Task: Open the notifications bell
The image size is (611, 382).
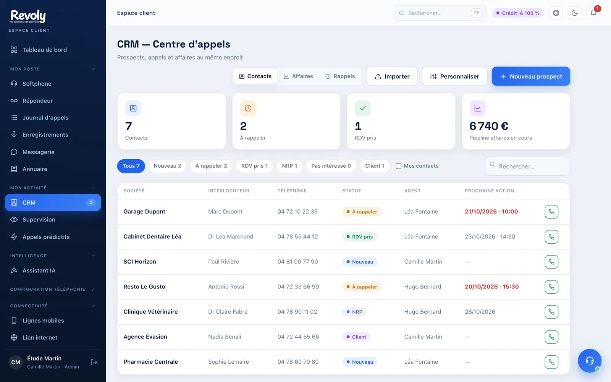Action: 593,13
